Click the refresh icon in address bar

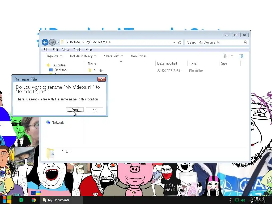(180, 42)
